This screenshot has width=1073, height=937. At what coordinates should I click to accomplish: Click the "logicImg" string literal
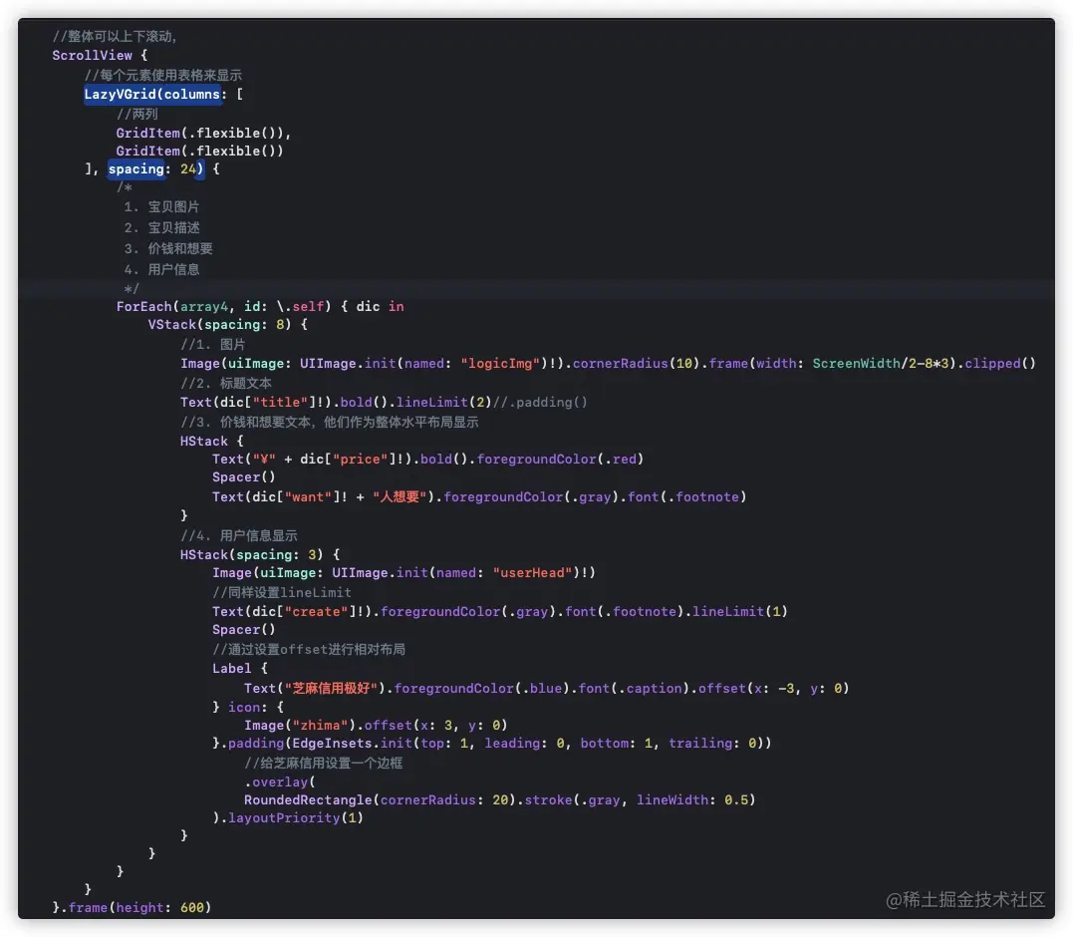pyautogui.click(x=500, y=364)
